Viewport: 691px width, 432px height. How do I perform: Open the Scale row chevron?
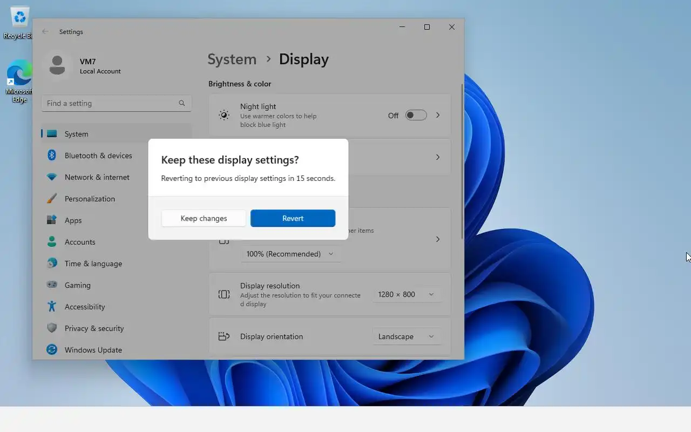[438, 239]
